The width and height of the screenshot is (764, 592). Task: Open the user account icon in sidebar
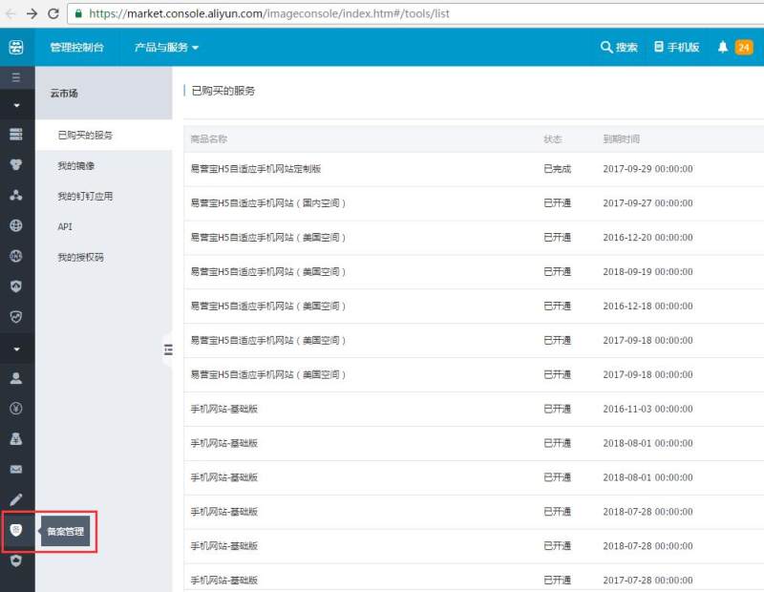coord(16,377)
